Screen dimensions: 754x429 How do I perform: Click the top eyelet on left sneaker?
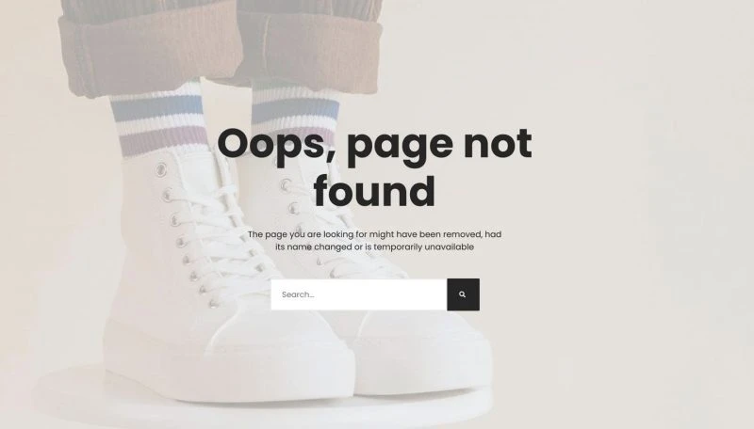click(x=161, y=169)
